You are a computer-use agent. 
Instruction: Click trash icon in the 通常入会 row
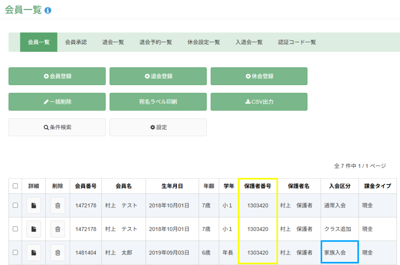pyautogui.click(x=57, y=205)
